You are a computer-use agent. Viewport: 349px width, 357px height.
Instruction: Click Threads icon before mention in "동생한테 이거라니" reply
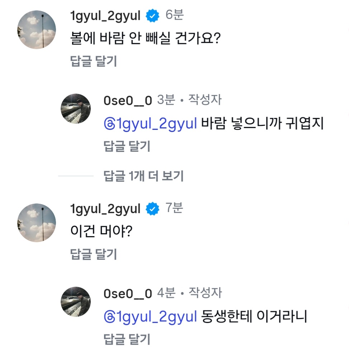point(108,317)
